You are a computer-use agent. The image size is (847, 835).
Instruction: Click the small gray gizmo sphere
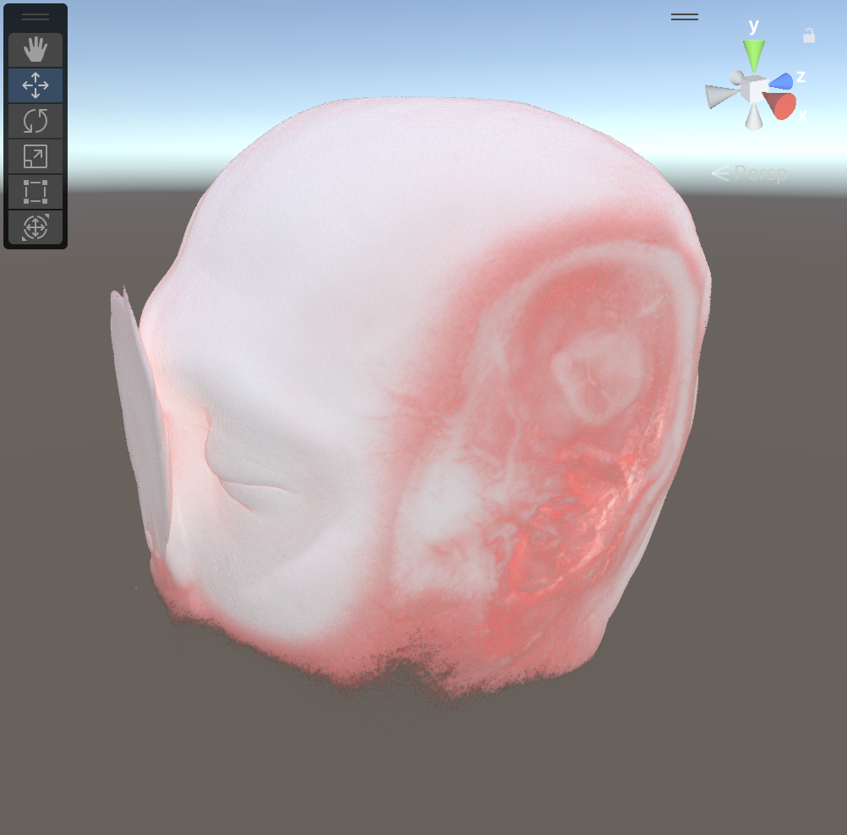(737, 79)
